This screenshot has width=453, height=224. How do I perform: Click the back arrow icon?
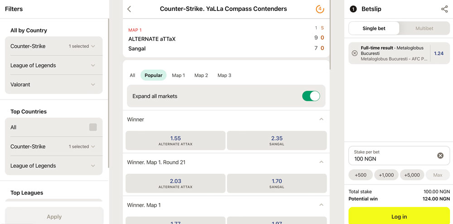[129, 9]
